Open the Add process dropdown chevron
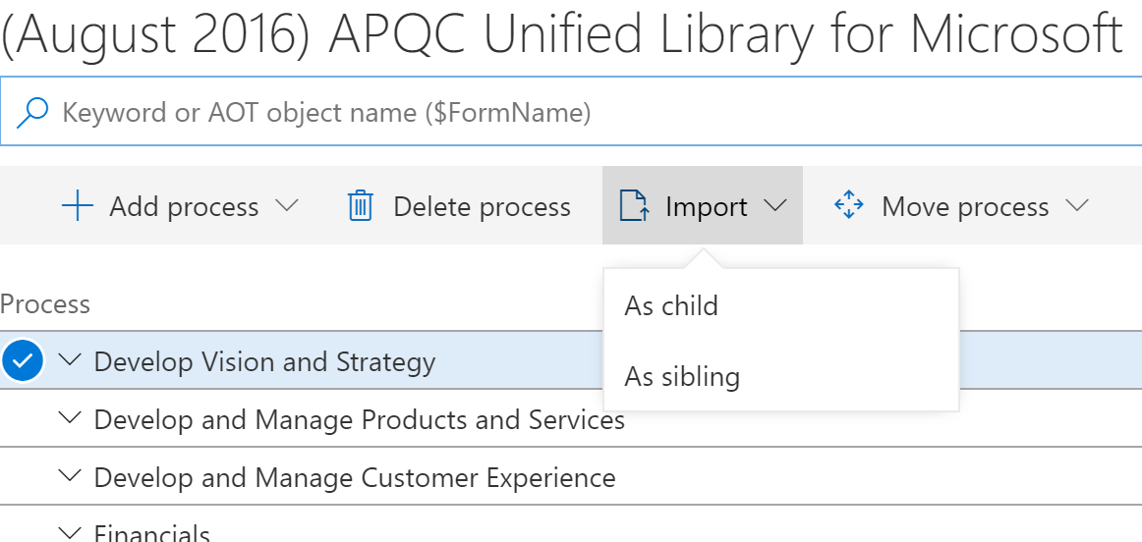The image size is (1142, 542). (x=287, y=206)
